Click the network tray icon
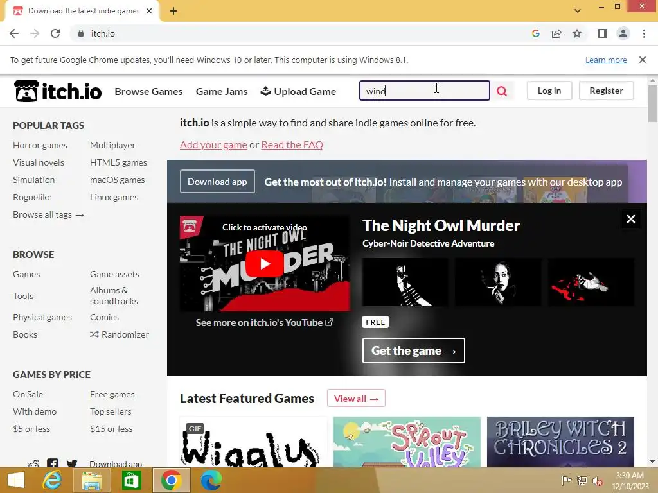The image size is (658, 493). click(582, 481)
